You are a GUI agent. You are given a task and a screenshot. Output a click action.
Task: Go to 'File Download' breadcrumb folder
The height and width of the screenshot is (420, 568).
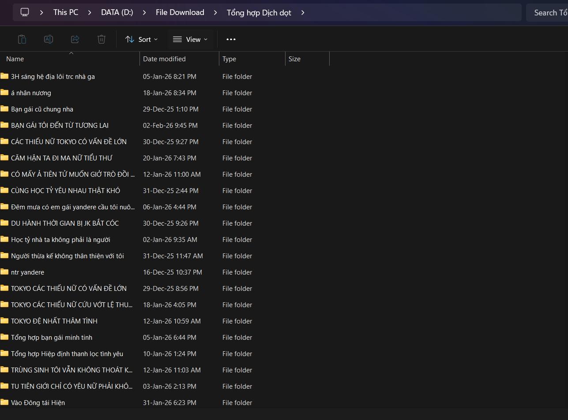click(180, 12)
